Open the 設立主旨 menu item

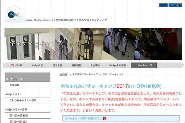(x=57, y=65)
